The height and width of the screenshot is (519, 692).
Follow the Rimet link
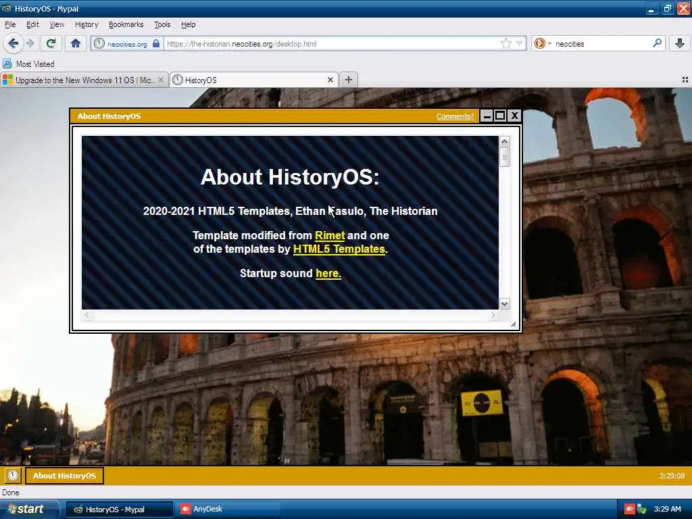(330, 235)
